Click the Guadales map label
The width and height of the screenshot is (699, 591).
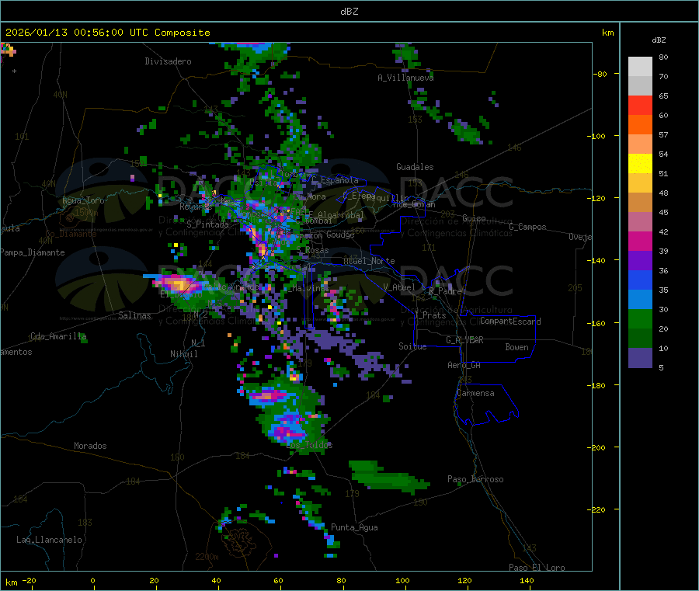click(415, 167)
